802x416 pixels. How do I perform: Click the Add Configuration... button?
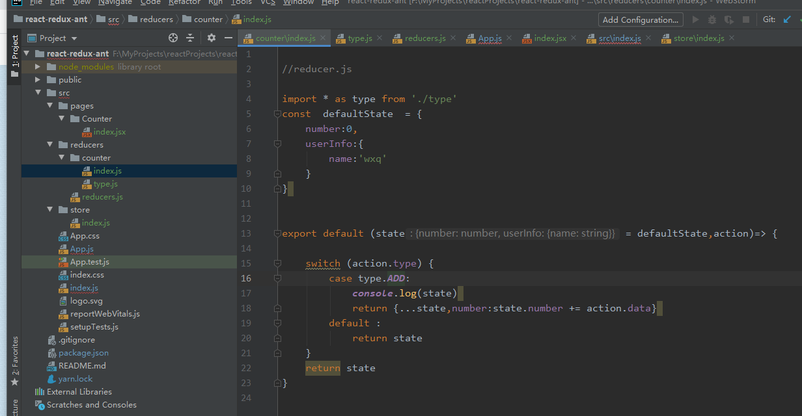641,19
